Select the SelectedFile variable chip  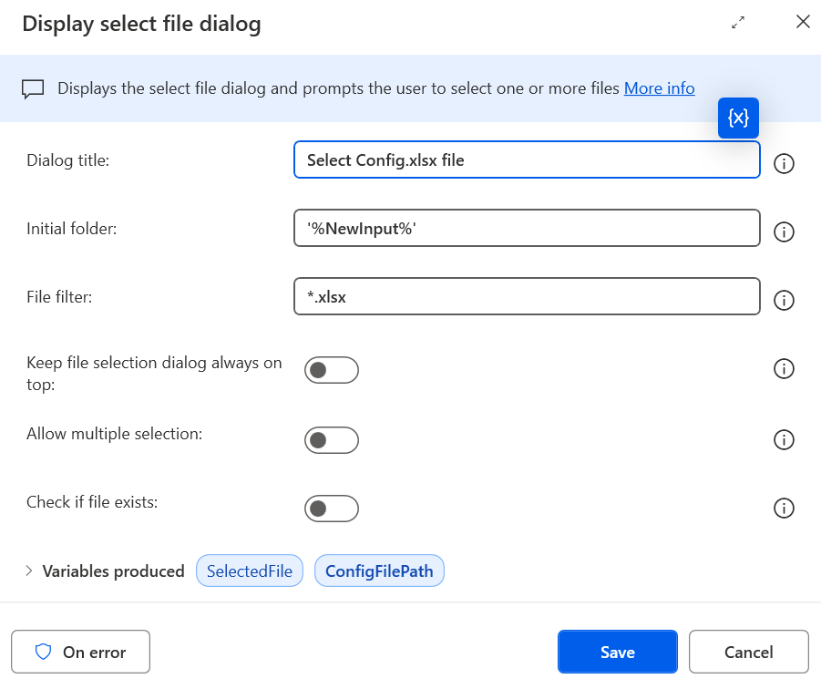[x=250, y=571]
